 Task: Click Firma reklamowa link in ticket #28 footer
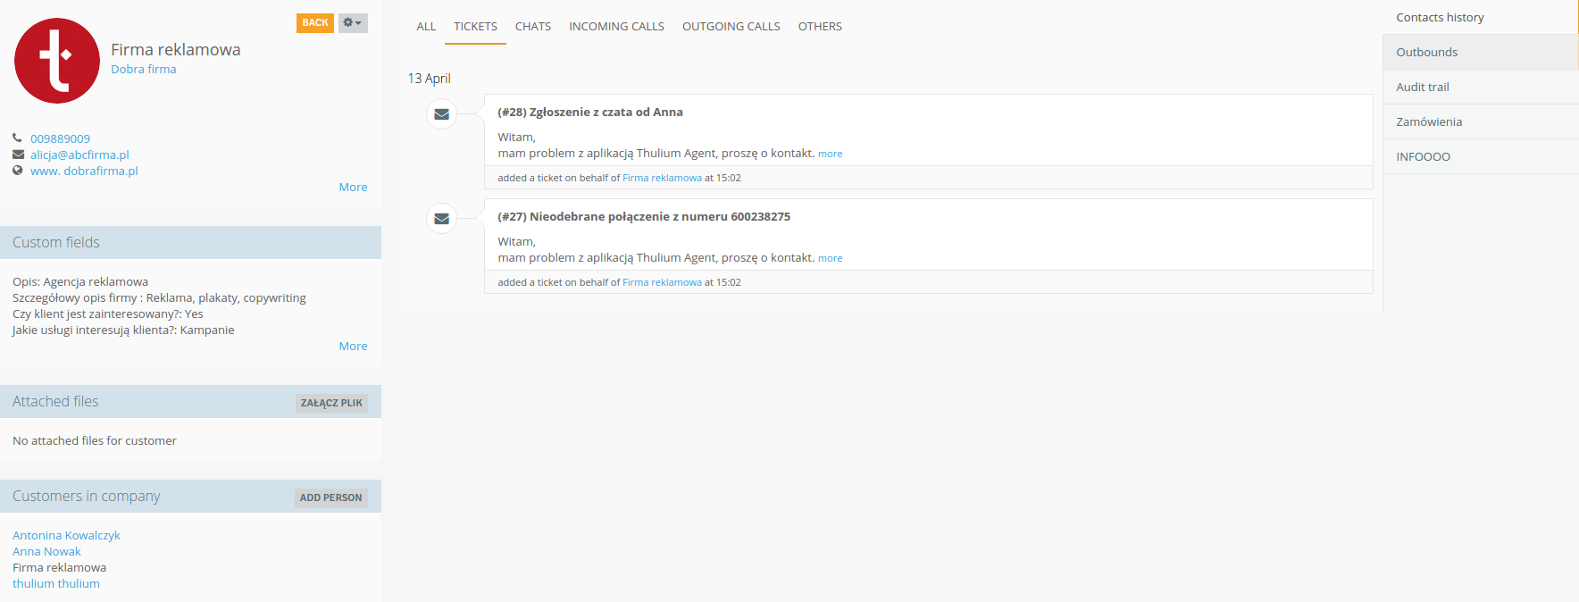(662, 178)
